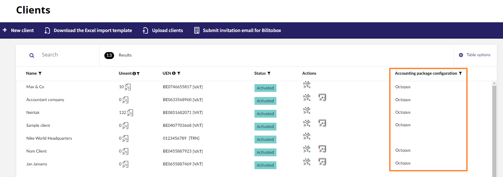Click the table vertical scrollbar

tap(494, 131)
